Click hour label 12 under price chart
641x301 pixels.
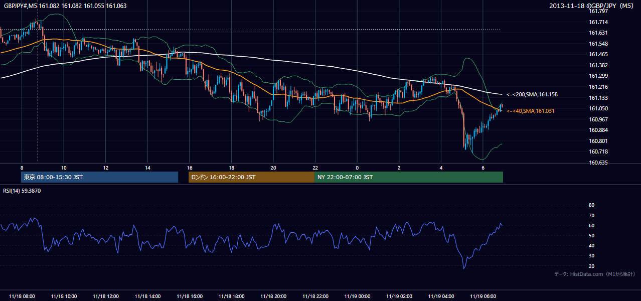tap(105, 168)
